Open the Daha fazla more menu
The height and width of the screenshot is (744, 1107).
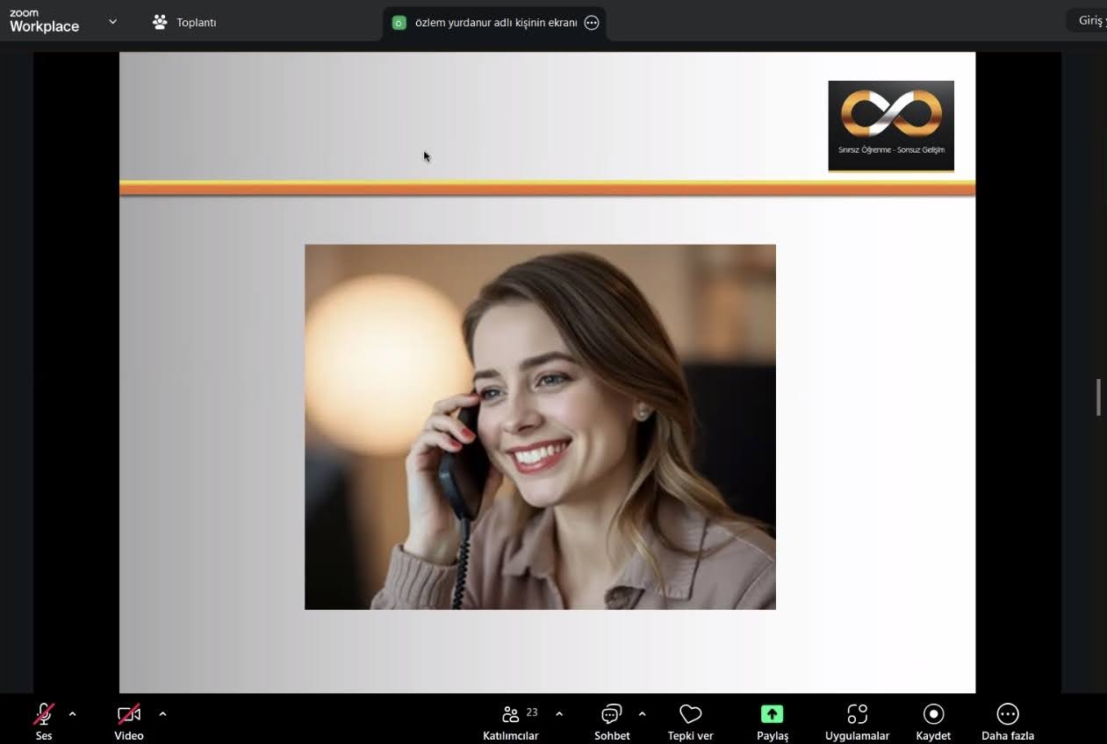(1008, 714)
